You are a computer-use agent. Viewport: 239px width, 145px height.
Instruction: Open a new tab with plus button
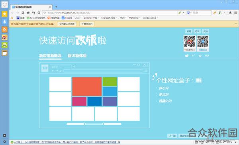pos(56,7)
